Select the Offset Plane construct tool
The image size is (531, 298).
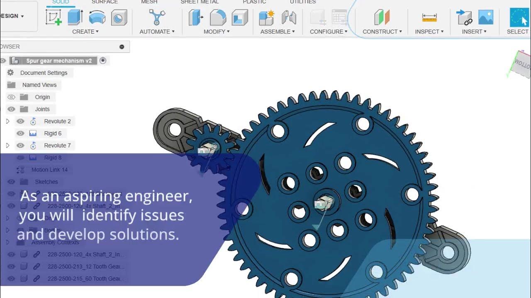click(382, 18)
